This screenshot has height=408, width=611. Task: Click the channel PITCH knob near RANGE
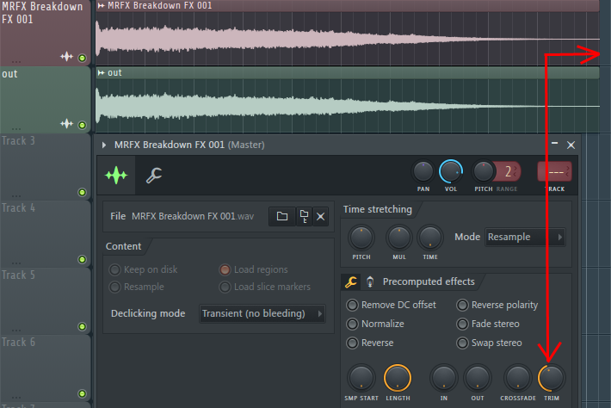[x=483, y=172]
